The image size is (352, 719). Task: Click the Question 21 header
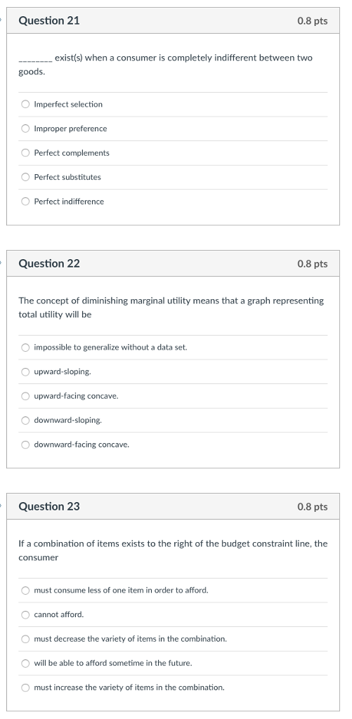coord(49,20)
